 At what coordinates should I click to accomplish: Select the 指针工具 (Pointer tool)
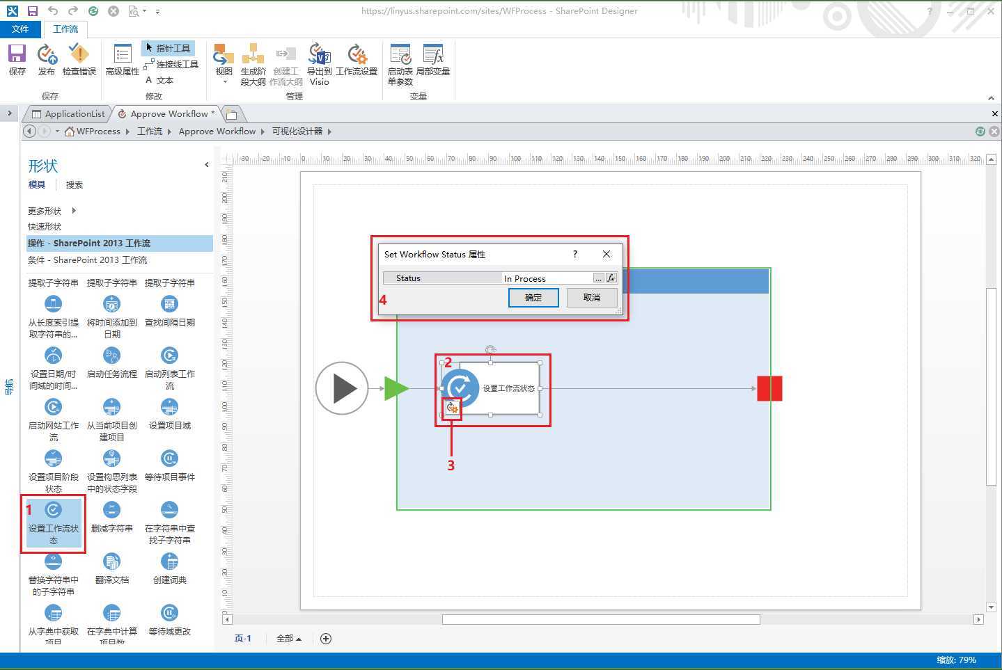(x=168, y=48)
